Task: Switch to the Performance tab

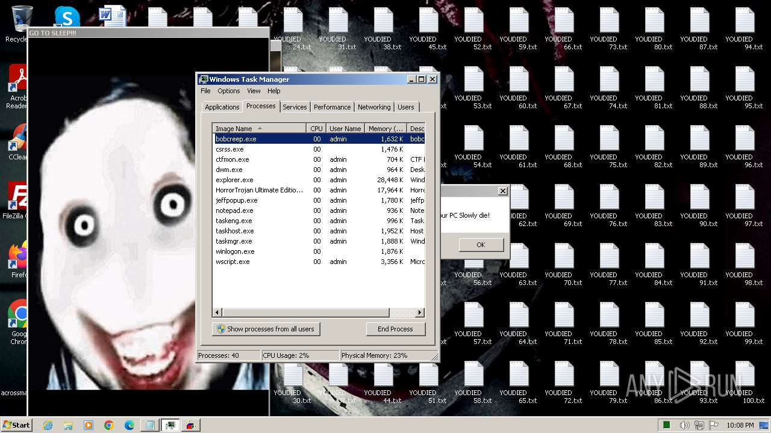Action: point(332,107)
